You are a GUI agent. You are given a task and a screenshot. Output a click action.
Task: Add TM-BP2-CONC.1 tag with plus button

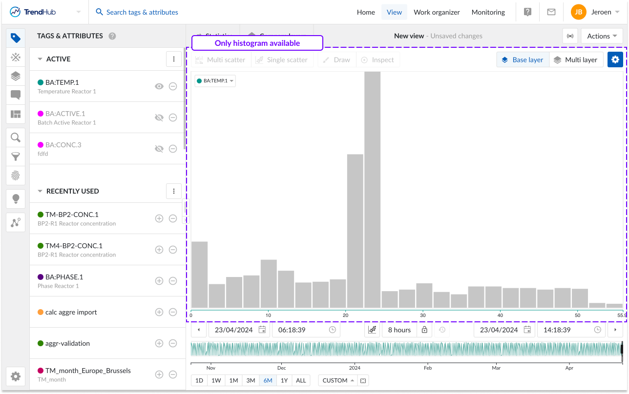[159, 218]
